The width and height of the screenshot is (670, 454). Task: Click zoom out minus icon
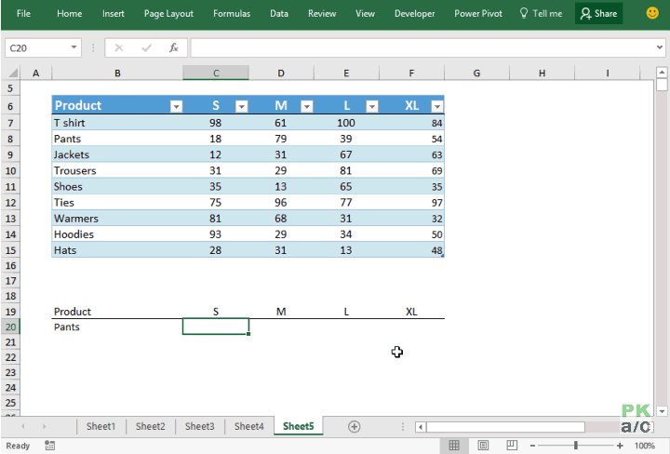tap(532, 446)
